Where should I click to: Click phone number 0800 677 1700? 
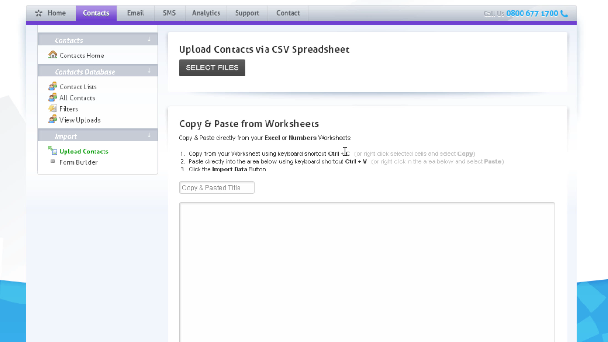point(532,13)
